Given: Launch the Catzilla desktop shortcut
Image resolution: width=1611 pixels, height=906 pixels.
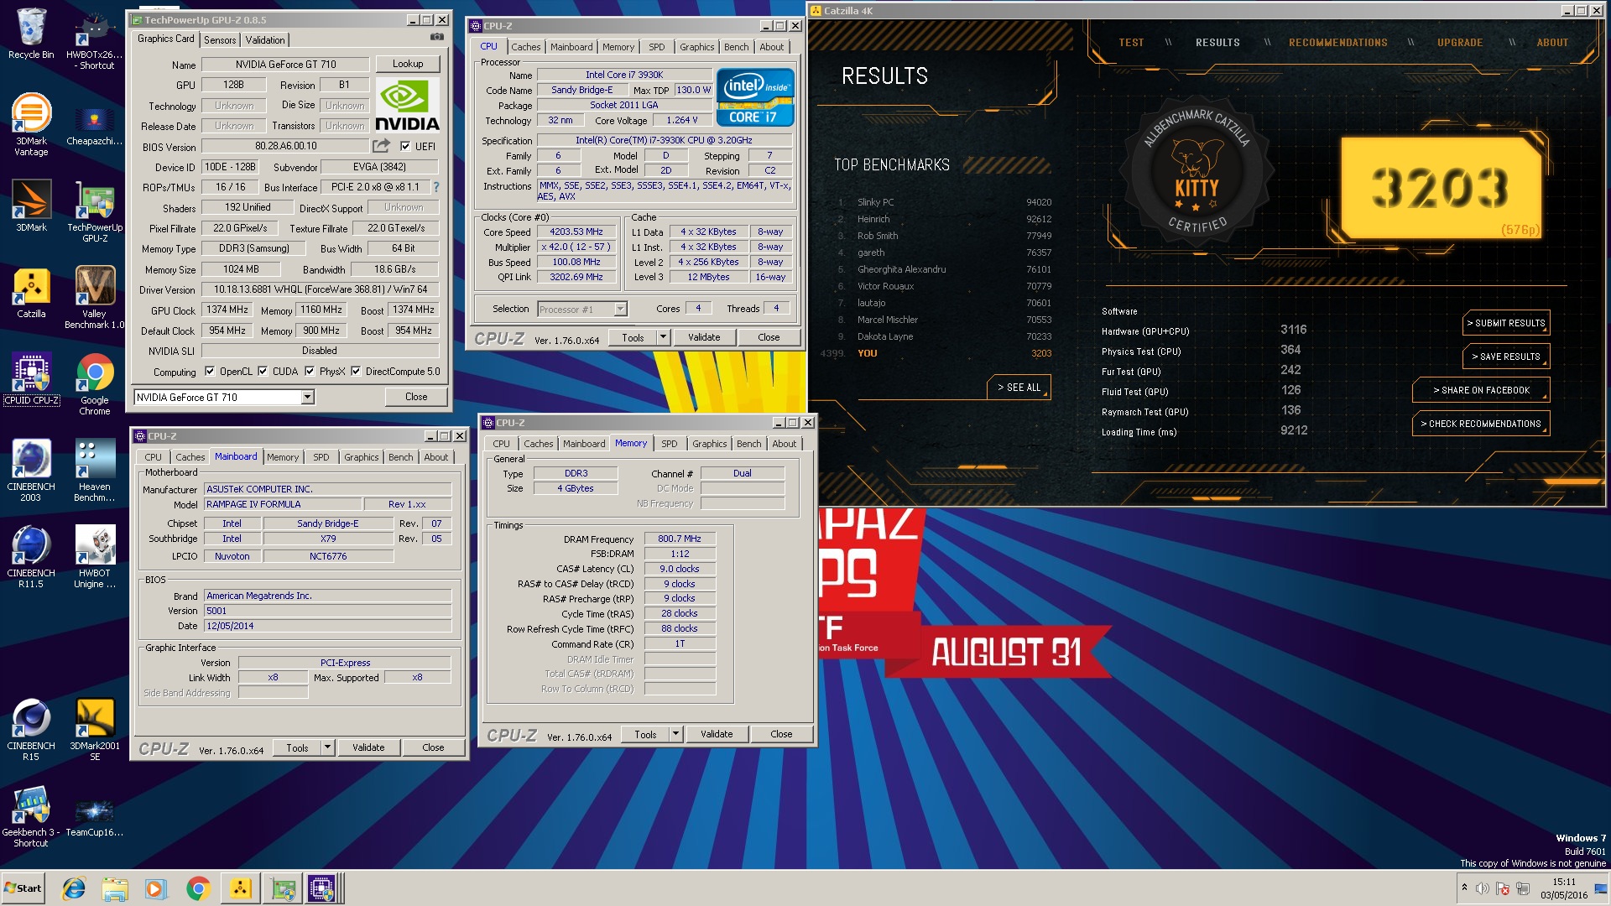Looking at the screenshot, I should (31, 293).
